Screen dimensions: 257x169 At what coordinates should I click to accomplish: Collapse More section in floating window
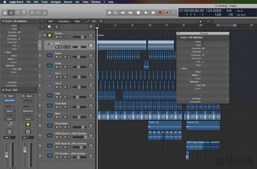(x=180, y=69)
